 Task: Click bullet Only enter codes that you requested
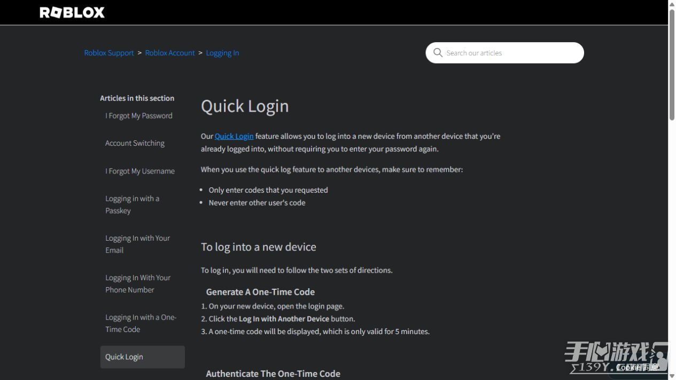pos(268,190)
